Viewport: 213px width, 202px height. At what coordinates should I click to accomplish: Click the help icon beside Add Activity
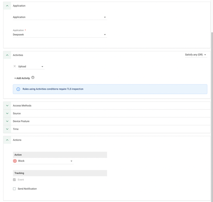click(33, 77)
